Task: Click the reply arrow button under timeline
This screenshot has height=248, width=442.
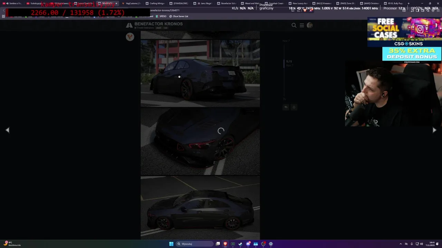Action: click(x=286, y=107)
